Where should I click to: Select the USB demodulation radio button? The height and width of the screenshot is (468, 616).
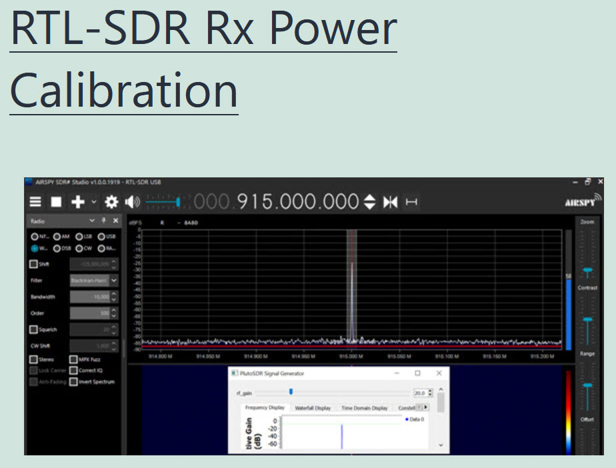point(101,236)
